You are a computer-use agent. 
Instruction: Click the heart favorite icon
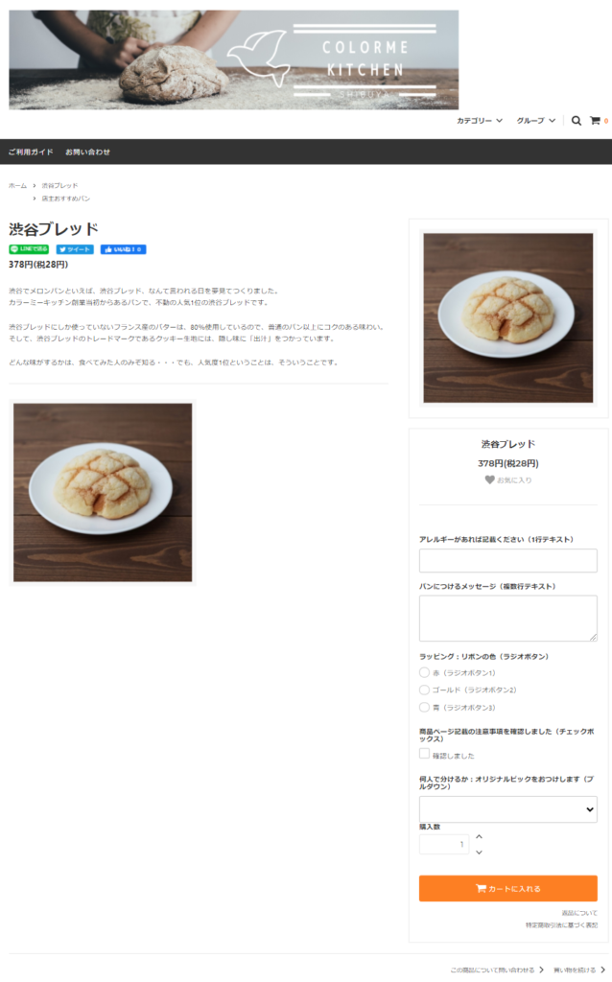tap(490, 479)
